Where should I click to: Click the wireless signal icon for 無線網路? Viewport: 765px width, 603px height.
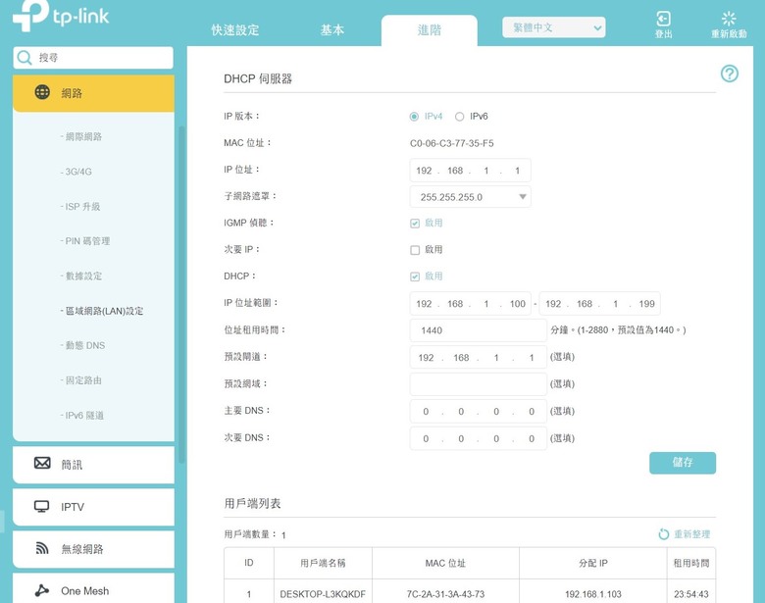click(42, 548)
